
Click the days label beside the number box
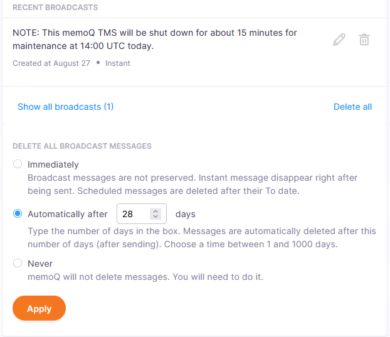tap(186, 214)
